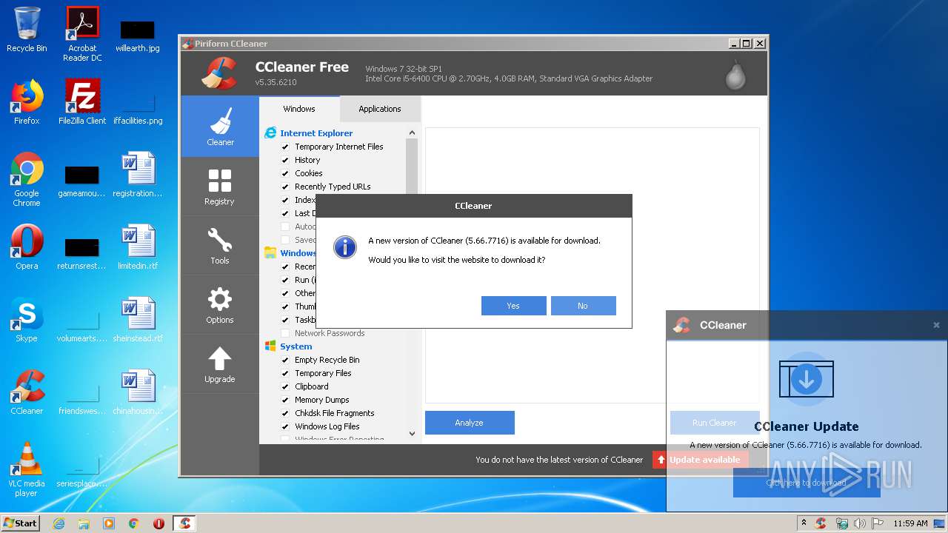Viewport: 948px width, 533px height.
Task: Uncheck Internet Explorer Cookies
Action: [x=285, y=173]
